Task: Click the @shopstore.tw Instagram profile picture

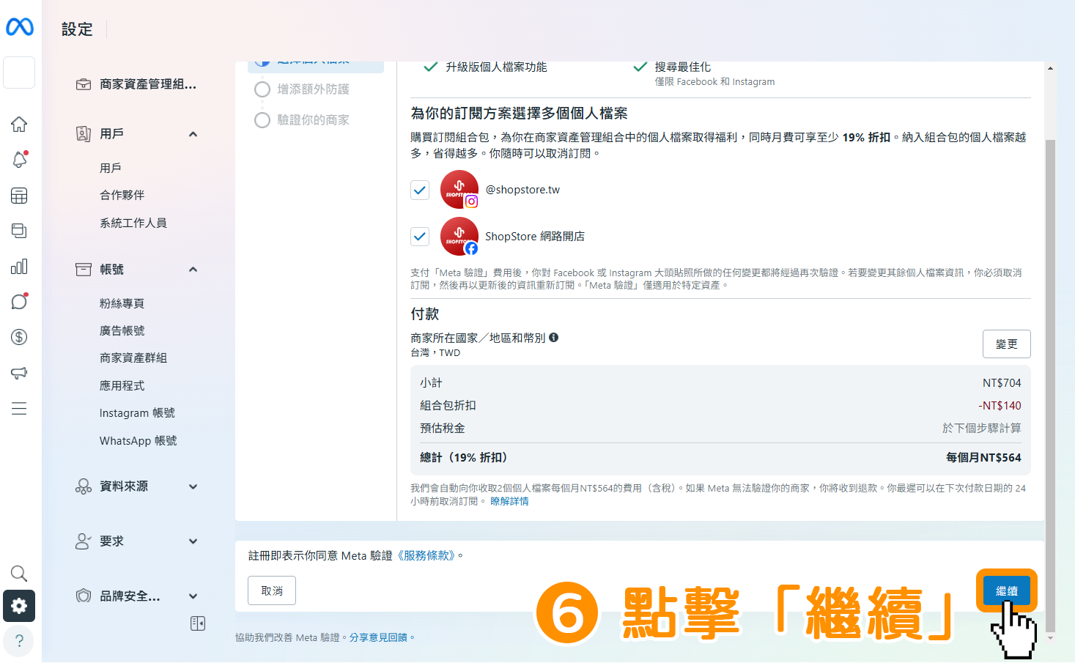Action: (459, 189)
